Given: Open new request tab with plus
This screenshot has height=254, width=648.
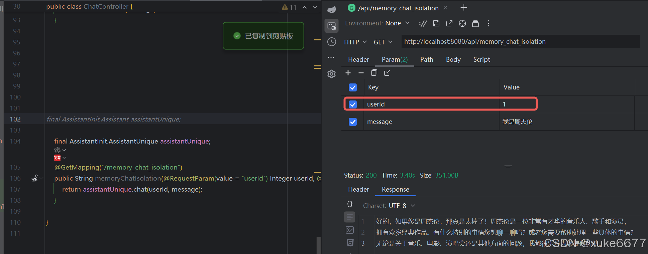Looking at the screenshot, I should 464,8.
